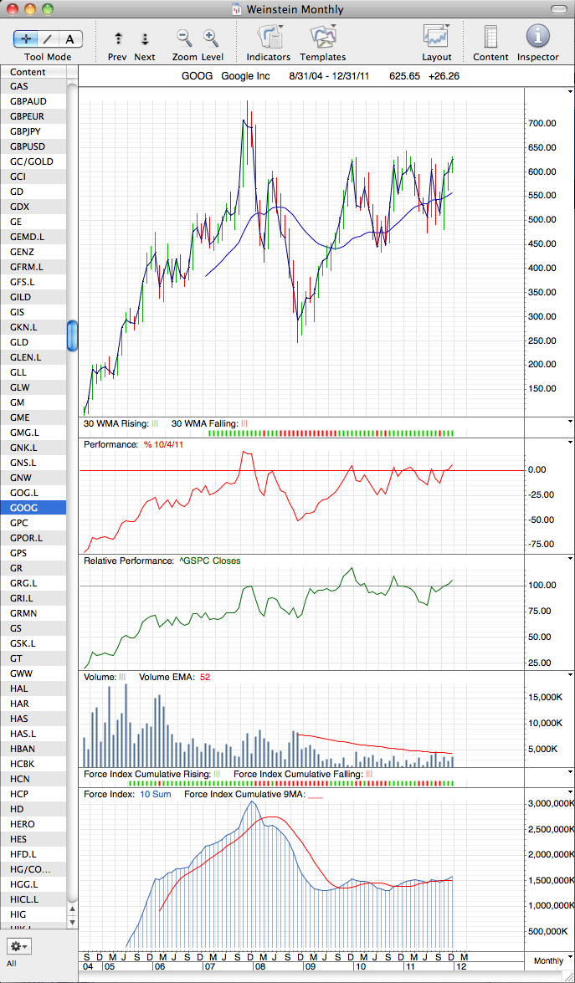
Task: Zoom out with minus magnifier
Action: point(184,38)
